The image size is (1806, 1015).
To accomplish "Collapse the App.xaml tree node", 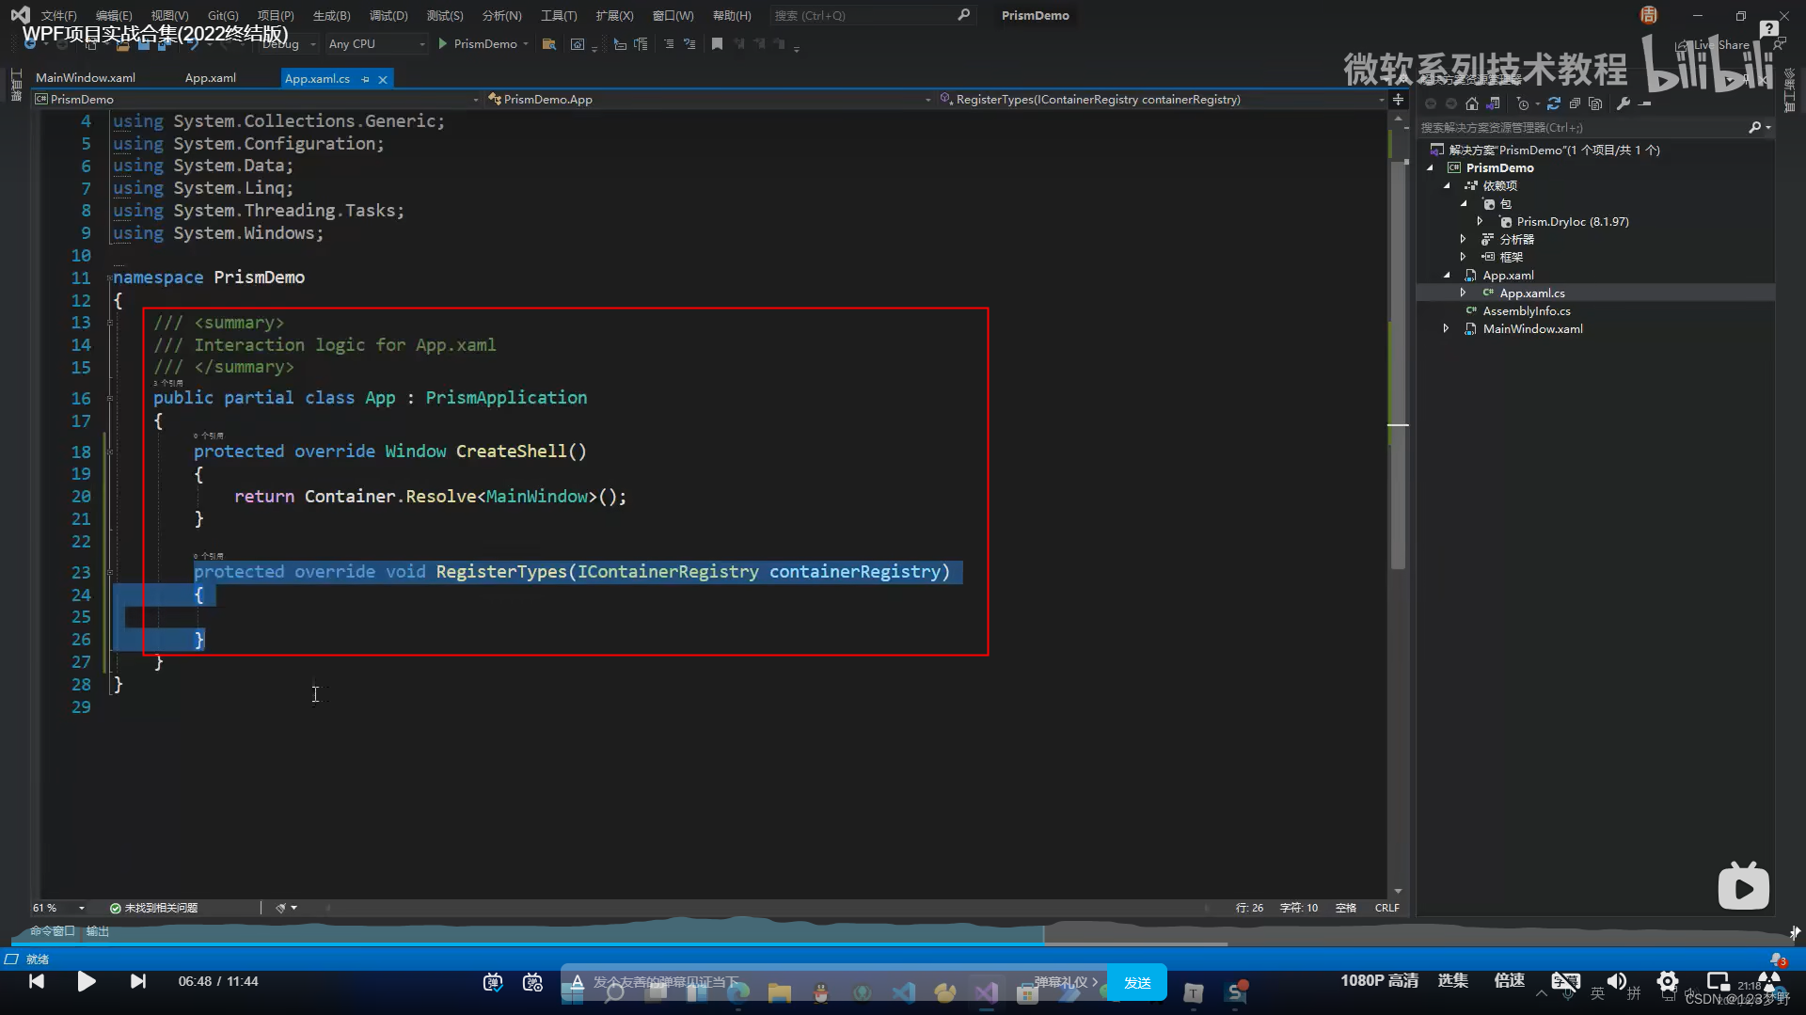I will tap(1448, 275).
